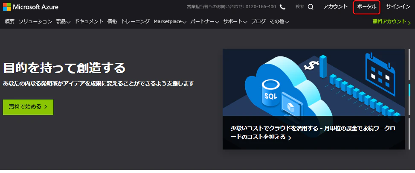415x173 pixels.
Task: Open the 価格 menu item
Action: pos(112,21)
